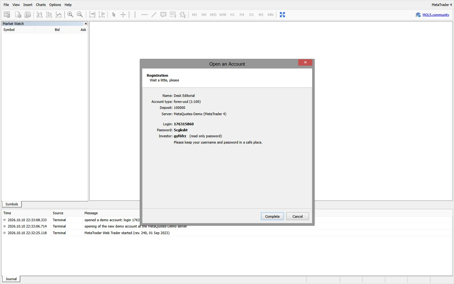454x284 pixels.
Task: Select the Candlesticks chart icon
Action: [x=49, y=15]
